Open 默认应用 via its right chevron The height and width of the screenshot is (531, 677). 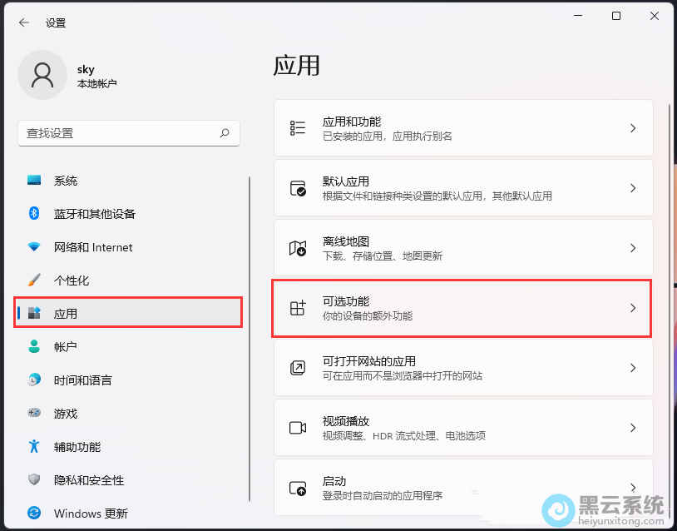(x=632, y=188)
